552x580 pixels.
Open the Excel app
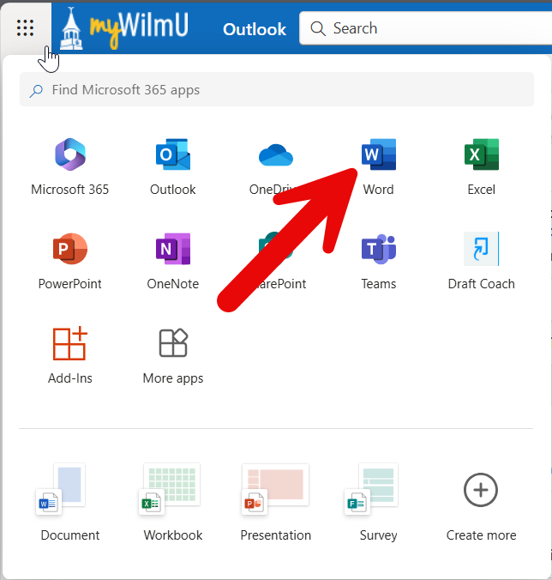(x=481, y=166)
